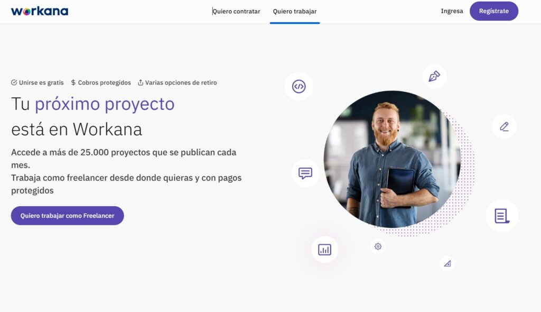Click the freelancer portrait photo
Viewport: 541px width, 312px height.
[392, 159]
